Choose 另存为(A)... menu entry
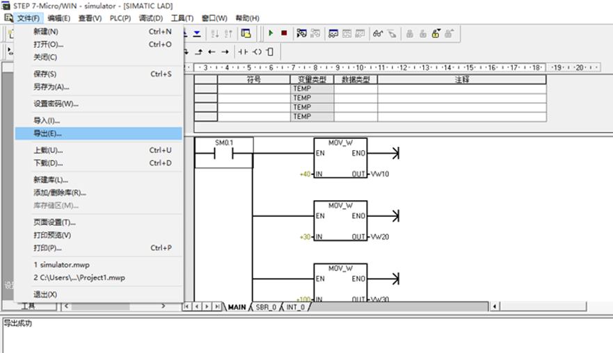613x353 pixels. point(51,87)
